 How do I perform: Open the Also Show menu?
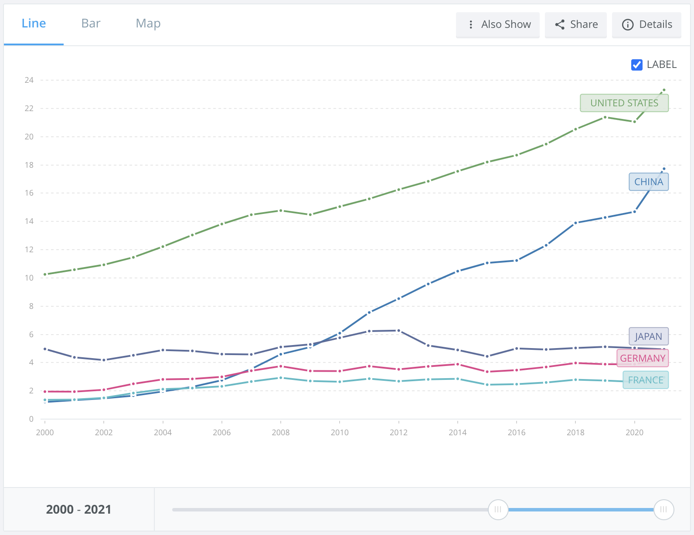coord(498,25)
